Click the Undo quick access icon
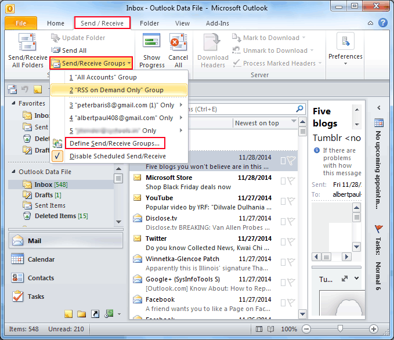Screen dimensions: 394x340 pos(25,89)
